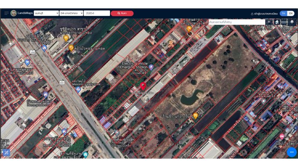Expand the district dropdown 04-บางบัวทอง

click(71, 13)
